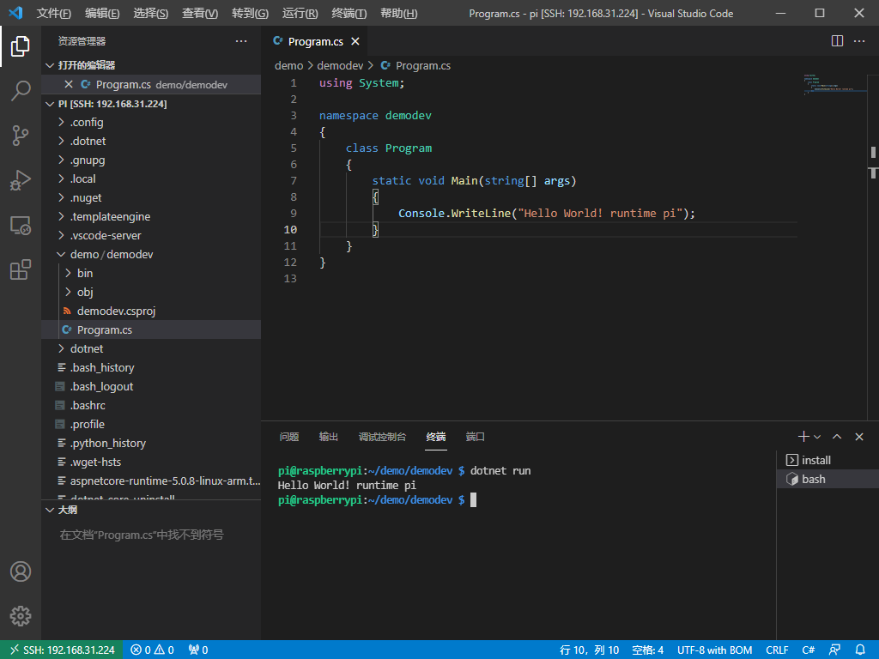Maximize the panel with the up chevron
This screenshot has height=659, width=879.
(837, 437)
